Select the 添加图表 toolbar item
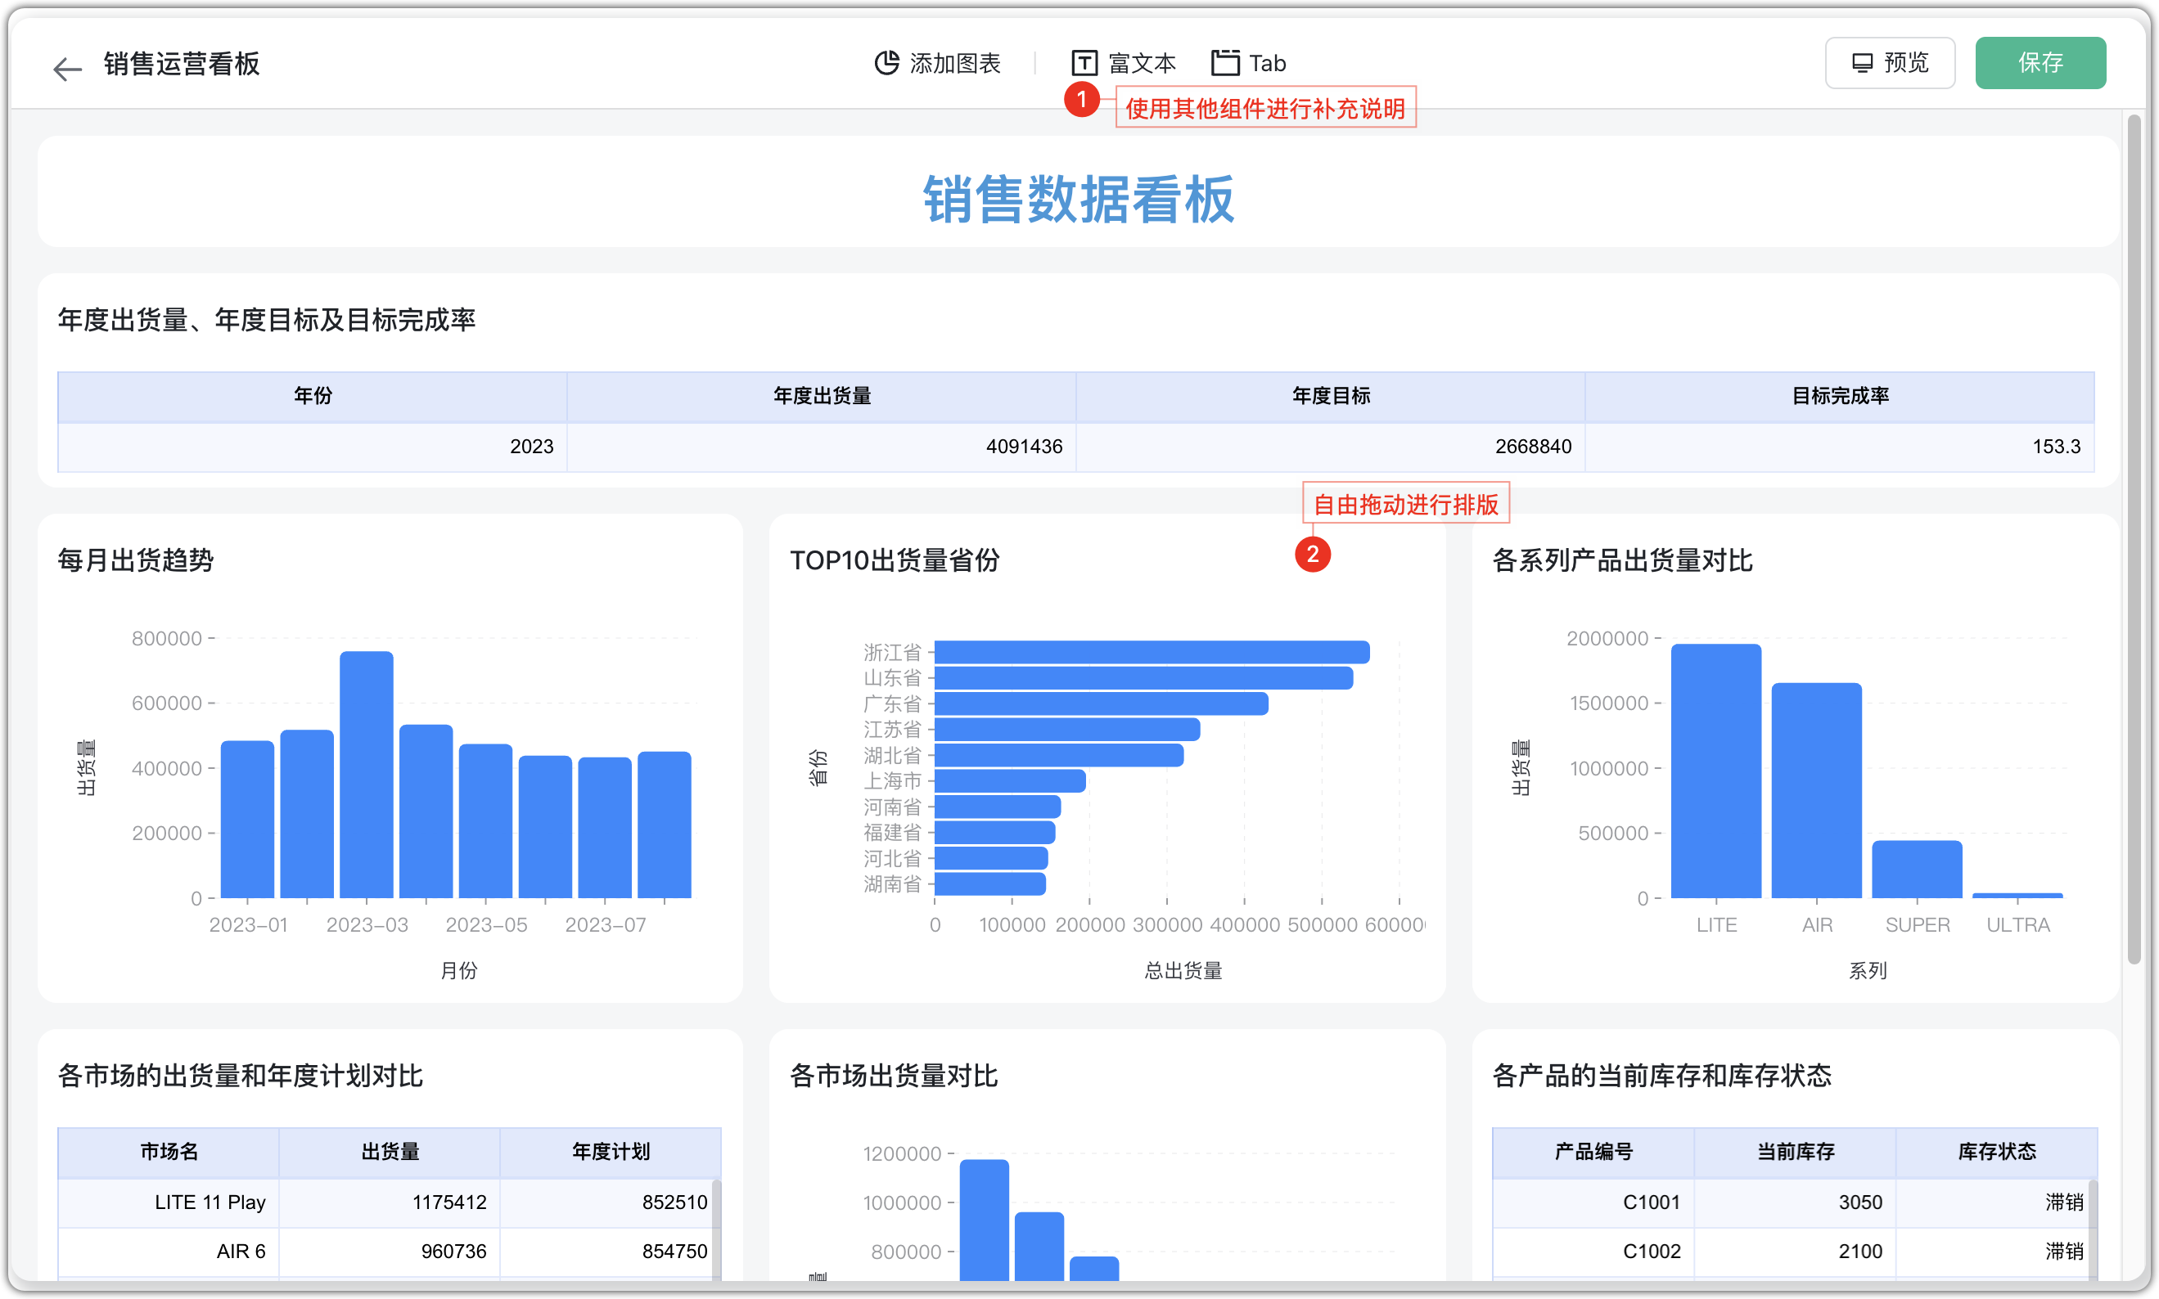Image resolution: width=2159 pixels, height=1299 pixels. [x=954, y=63]
